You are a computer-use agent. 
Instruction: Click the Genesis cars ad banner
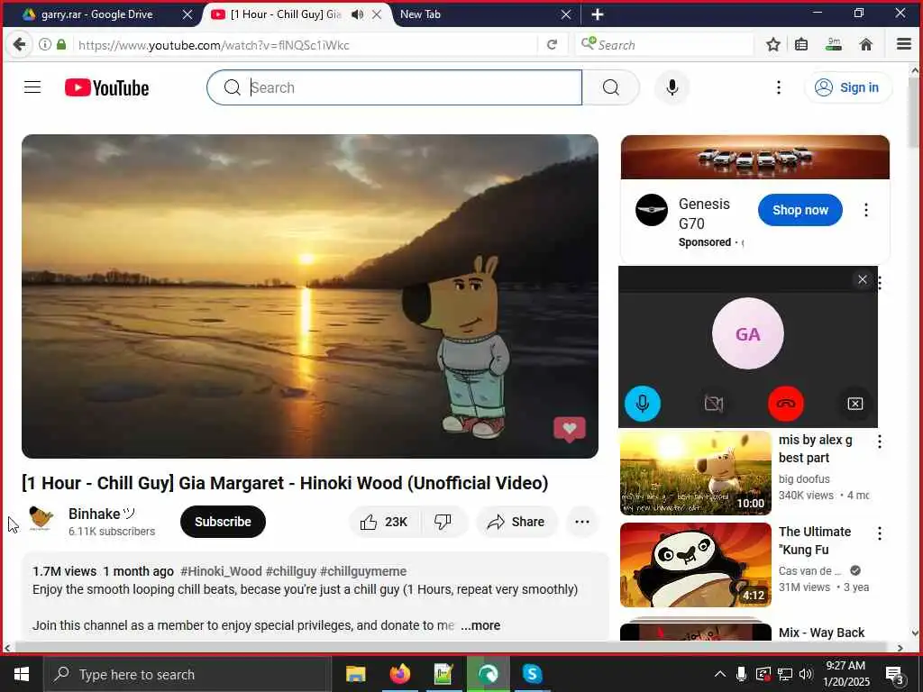click(755, 157)
